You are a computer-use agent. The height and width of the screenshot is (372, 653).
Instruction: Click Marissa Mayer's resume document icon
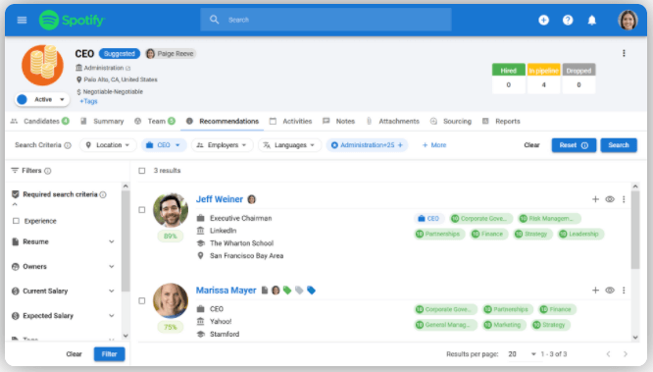click(264, 290)
